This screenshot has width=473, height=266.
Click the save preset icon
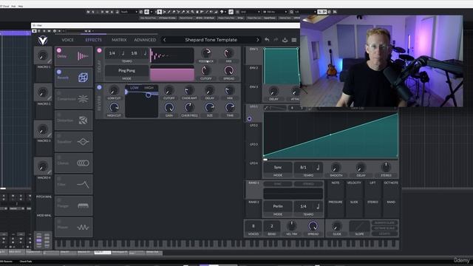tap(285, 40)
